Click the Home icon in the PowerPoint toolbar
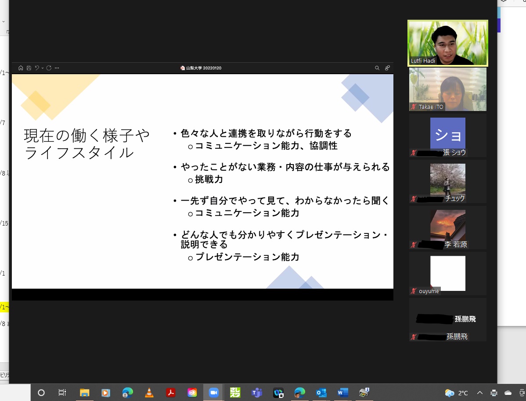The image size is (526, 401). click(21, 68)
